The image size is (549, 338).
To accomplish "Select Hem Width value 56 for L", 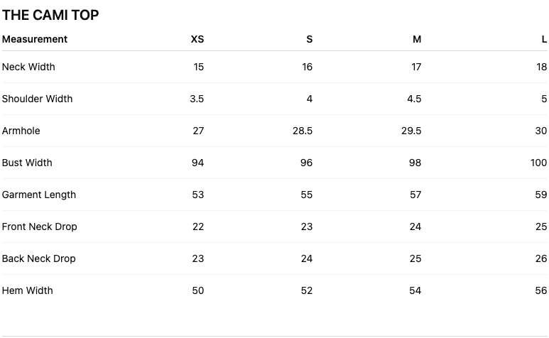I will coord(541,290).
